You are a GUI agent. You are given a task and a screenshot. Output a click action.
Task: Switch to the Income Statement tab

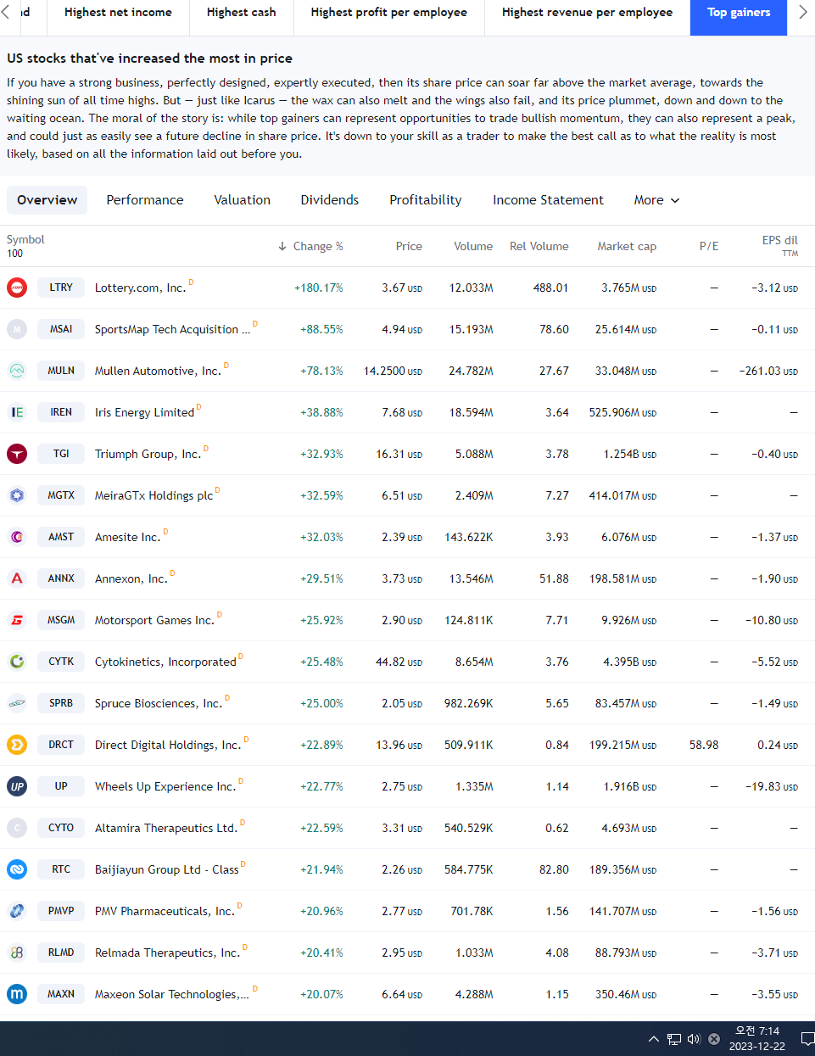click(x=548, y=200)
